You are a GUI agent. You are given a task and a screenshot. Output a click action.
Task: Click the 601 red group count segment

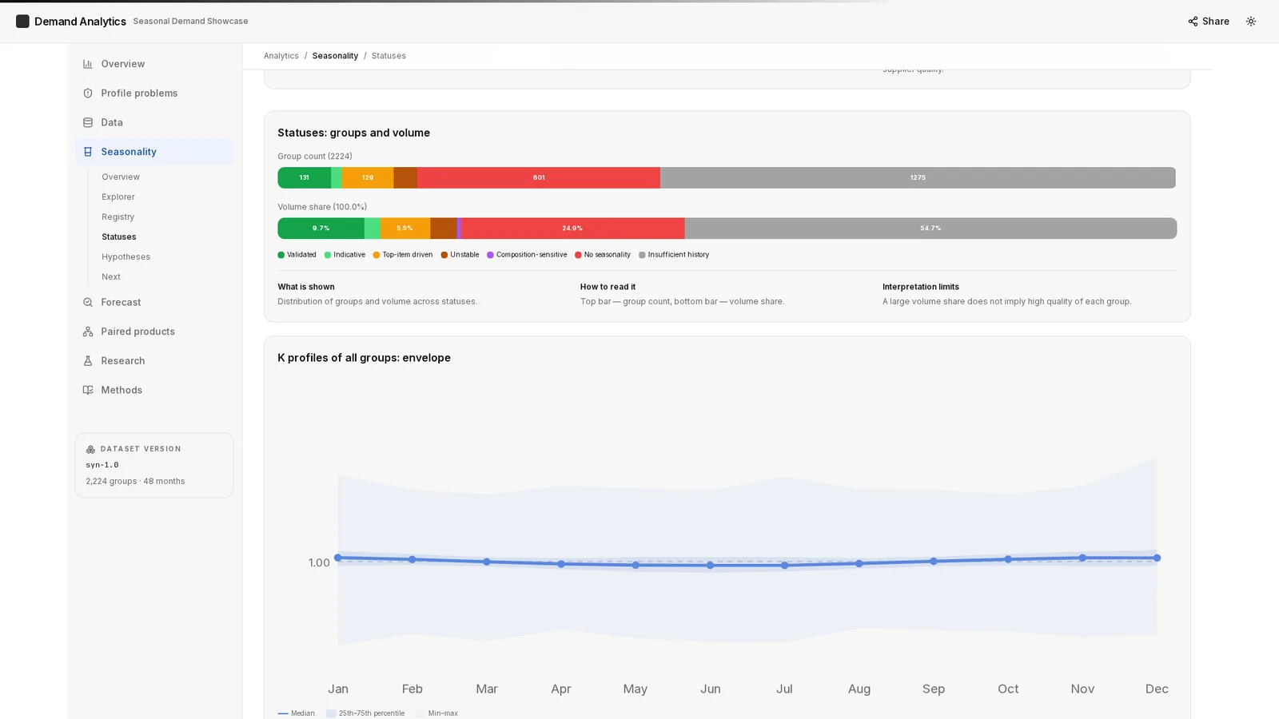pyautogui.click(x=539, y=177)
